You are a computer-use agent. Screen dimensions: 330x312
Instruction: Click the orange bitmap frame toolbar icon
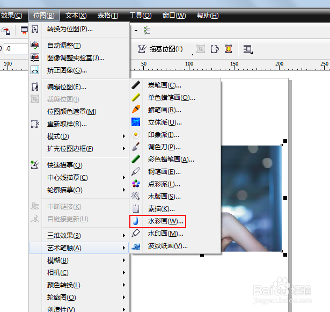(229, 49)
